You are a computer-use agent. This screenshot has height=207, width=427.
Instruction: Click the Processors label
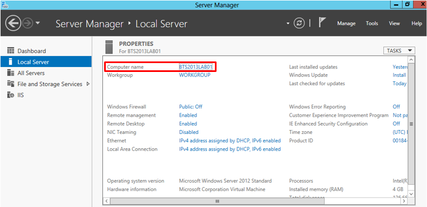[x=301, y=180]
